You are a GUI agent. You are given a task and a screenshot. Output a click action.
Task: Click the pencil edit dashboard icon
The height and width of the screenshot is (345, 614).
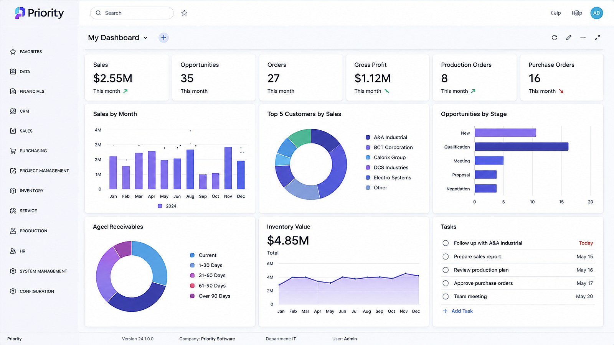pos(569,38)
